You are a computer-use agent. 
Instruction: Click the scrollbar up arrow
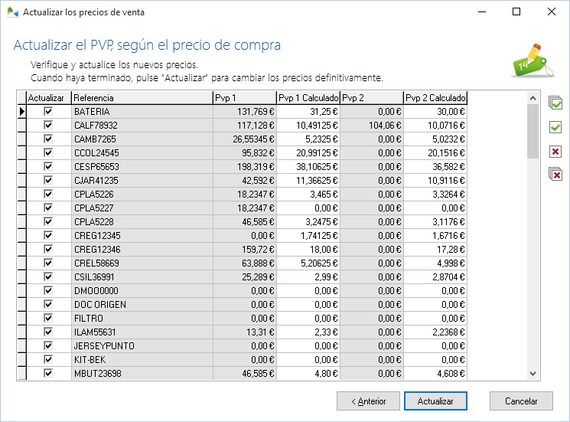(533, 98)
